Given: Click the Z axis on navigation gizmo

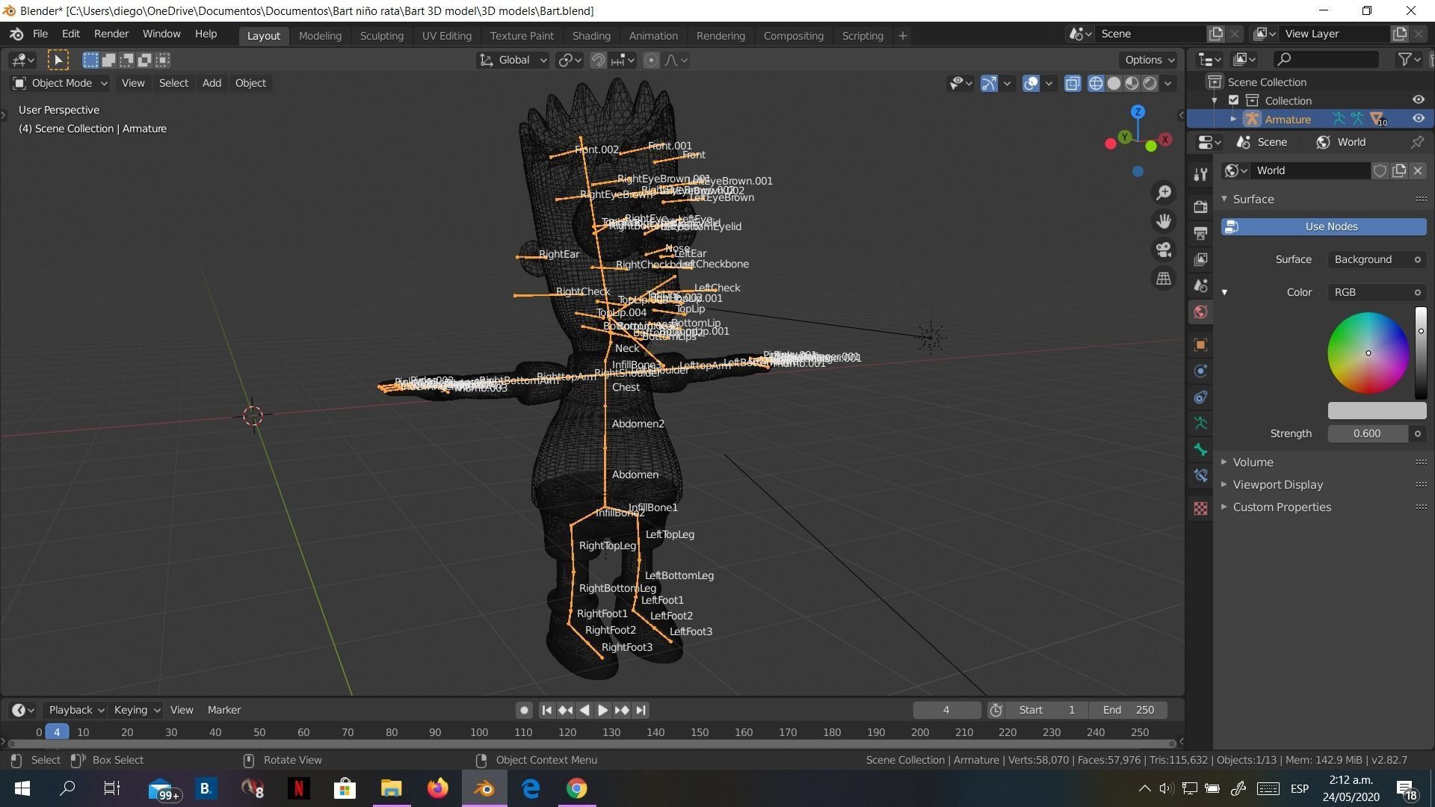Looking at the screenshot, I should (x=1138, y=112).
